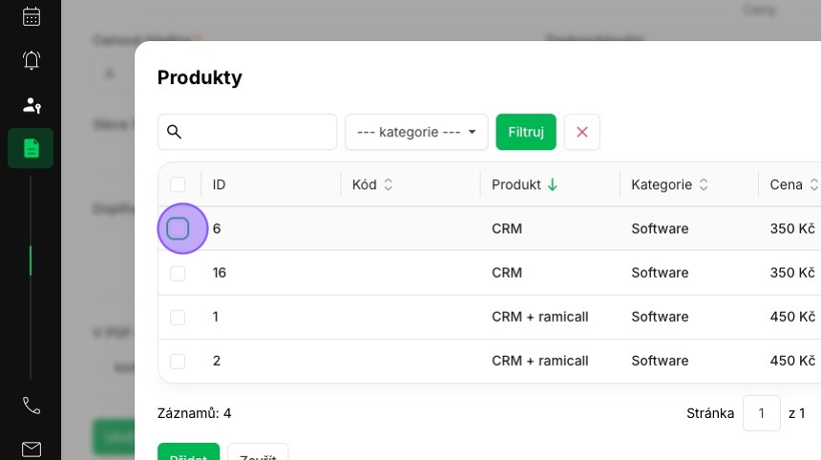
Task: Select the green document icon in sidebar
Action: click(x=31, y=148)
